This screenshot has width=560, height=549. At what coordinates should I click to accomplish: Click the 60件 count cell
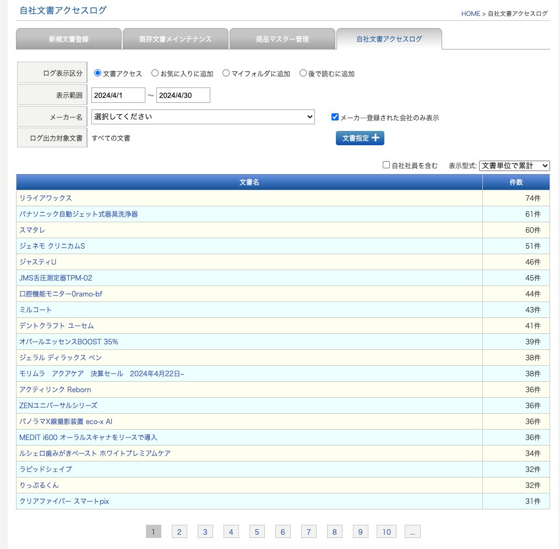(x=516, y=230)
